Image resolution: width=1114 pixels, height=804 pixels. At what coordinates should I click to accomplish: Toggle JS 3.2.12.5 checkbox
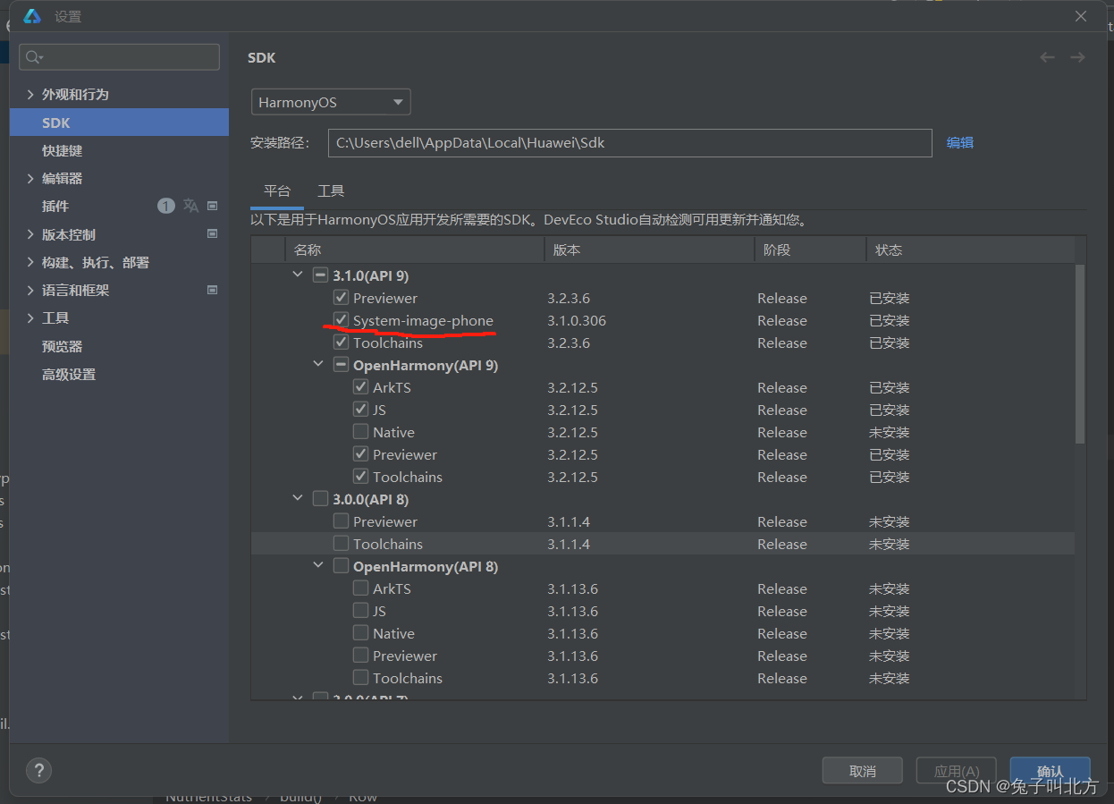[360, 409]
